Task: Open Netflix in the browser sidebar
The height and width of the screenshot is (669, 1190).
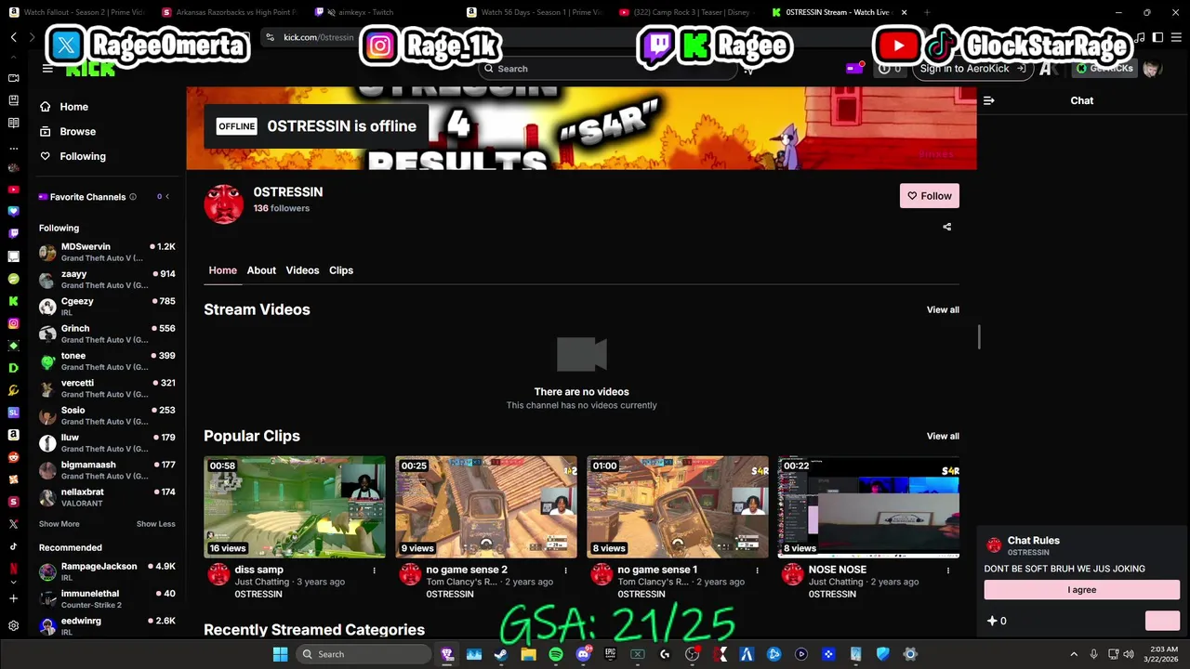Action: tap(13, 568)
